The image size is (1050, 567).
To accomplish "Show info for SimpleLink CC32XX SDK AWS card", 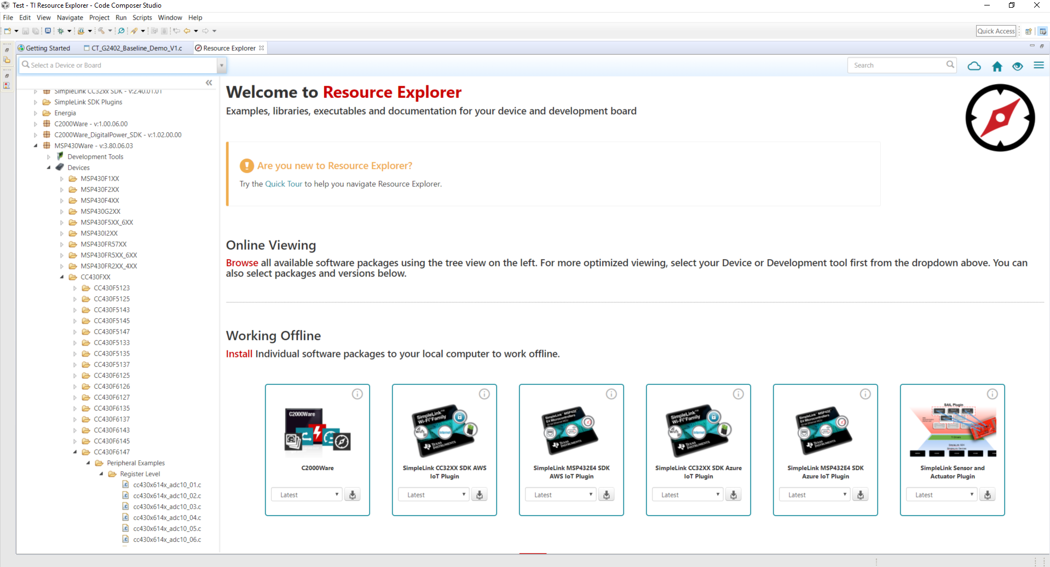I will (484, 394).
